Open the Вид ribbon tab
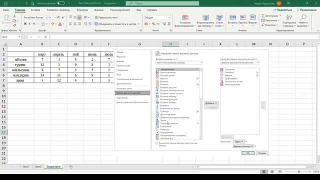Screen dimensions: 320x180 point(138,10)
